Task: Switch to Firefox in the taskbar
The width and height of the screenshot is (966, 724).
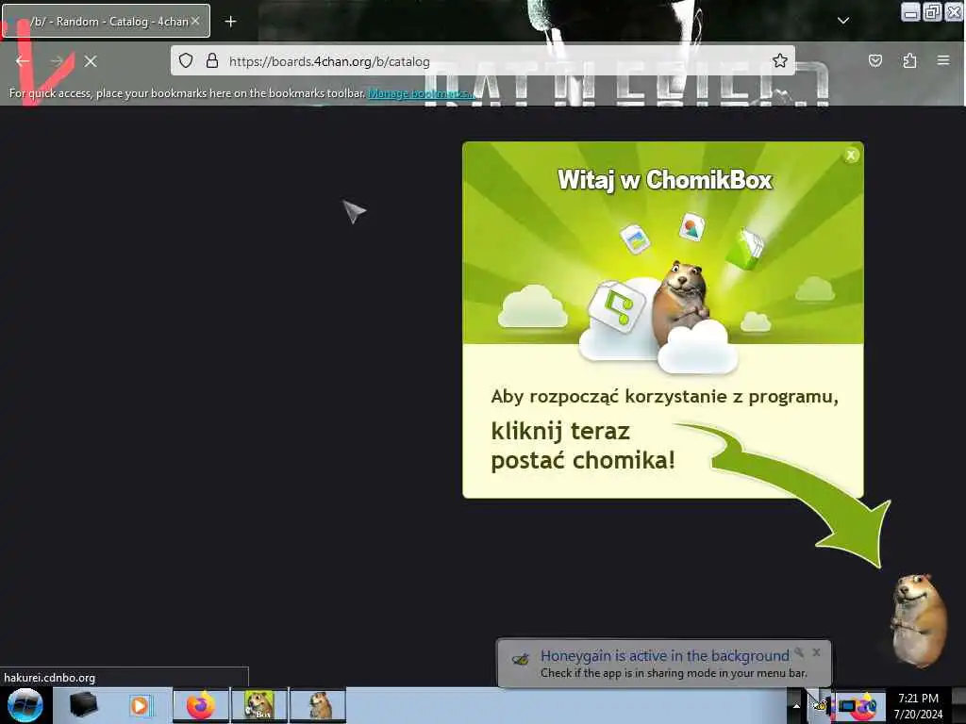Action: click(x=201, y=705)
